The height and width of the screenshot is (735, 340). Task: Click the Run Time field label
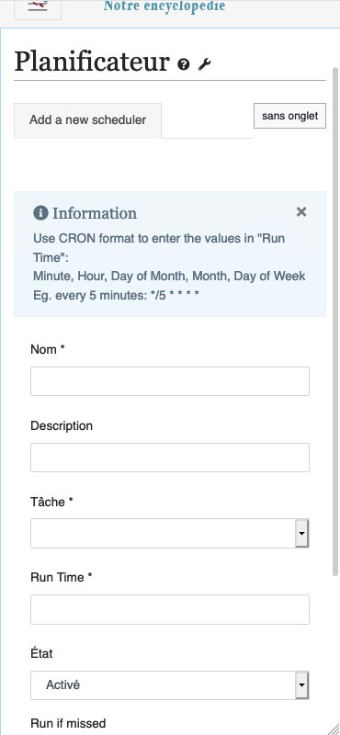[61, 578]
